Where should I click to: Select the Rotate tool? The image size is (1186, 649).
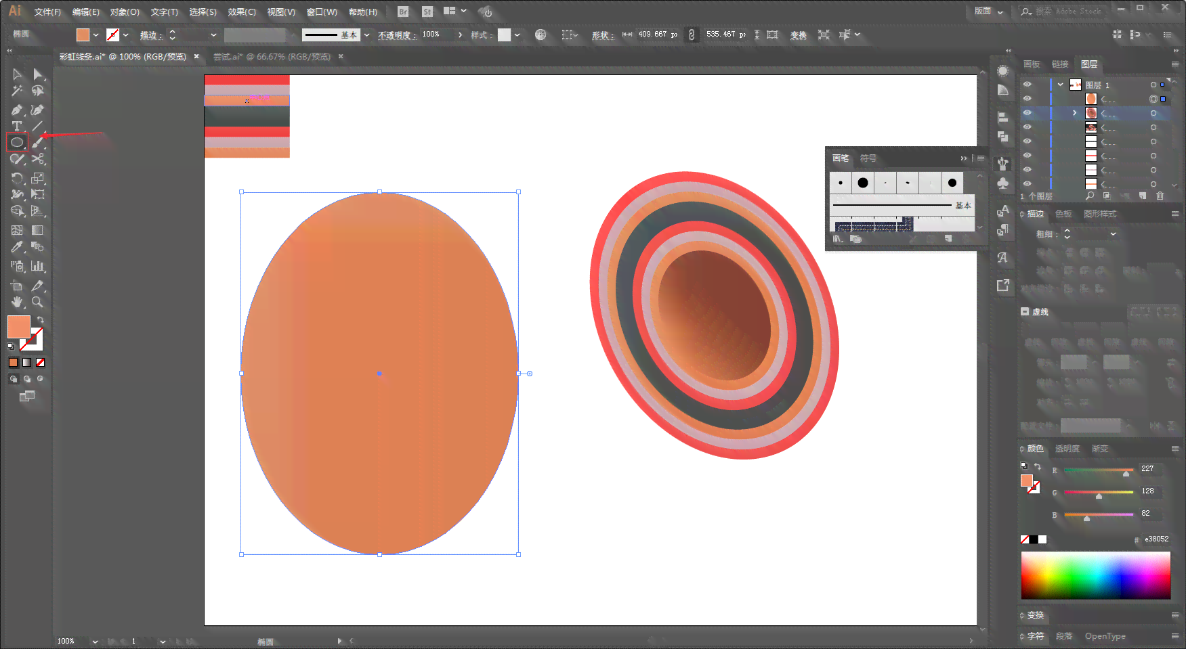pyautogui.click(x=17, y=178)
